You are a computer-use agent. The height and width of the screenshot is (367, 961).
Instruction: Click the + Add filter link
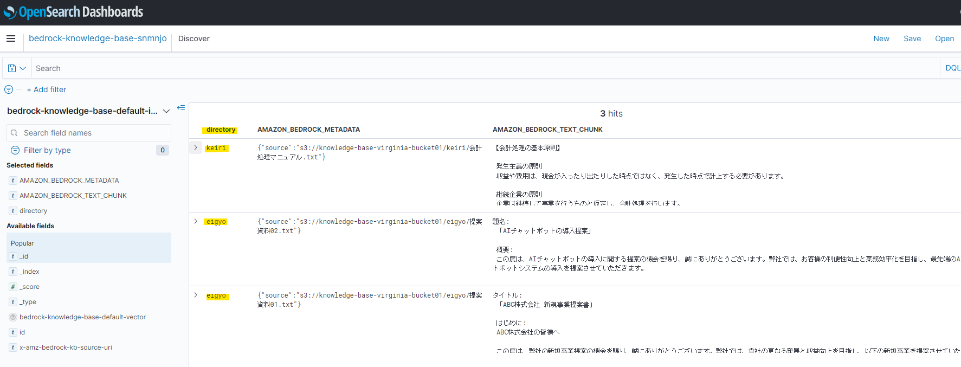click(x=47, y=89)
